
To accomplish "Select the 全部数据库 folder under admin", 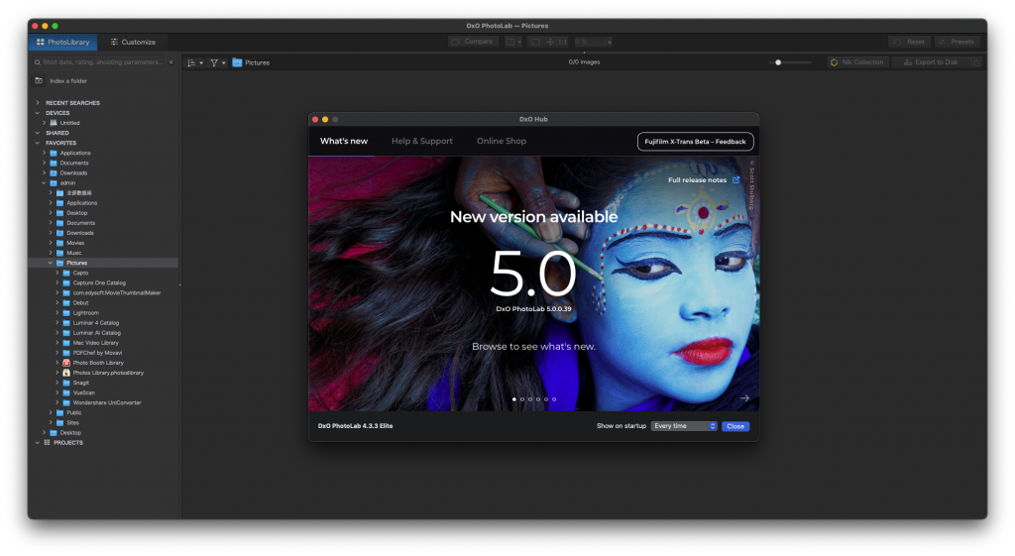I will [x=79, y=193].
